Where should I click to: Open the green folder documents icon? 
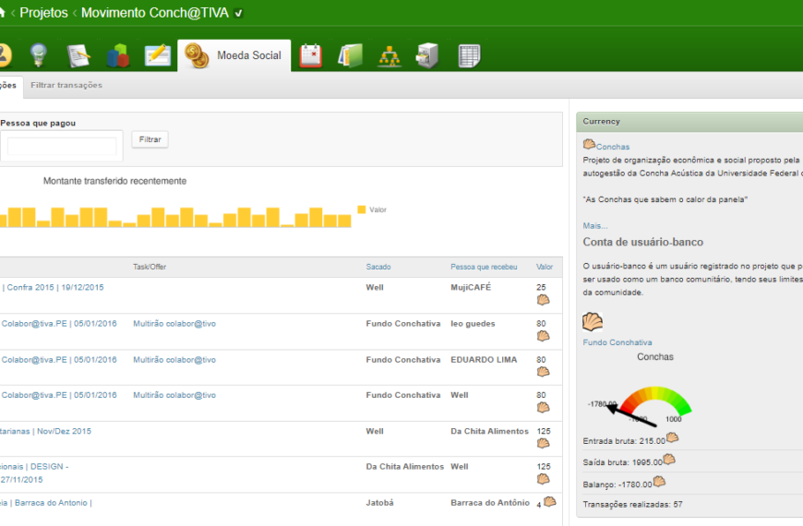(351, 55)
